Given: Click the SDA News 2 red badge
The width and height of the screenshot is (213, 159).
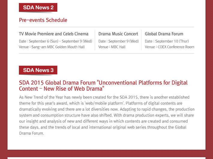Looking at the screenshot, I should point(38,7).
